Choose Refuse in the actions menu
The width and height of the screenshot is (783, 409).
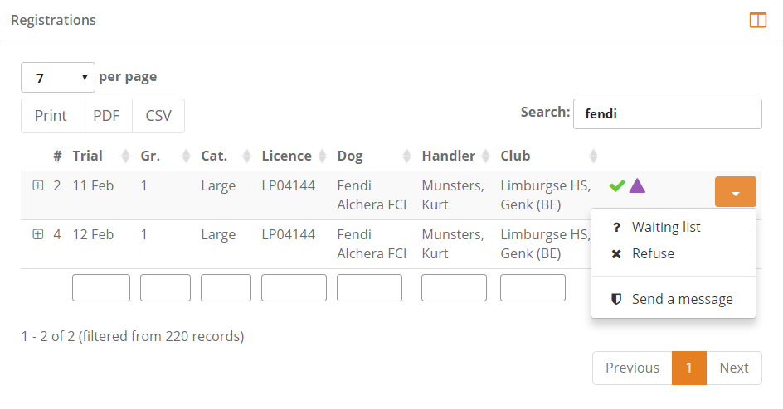point(653,253)
